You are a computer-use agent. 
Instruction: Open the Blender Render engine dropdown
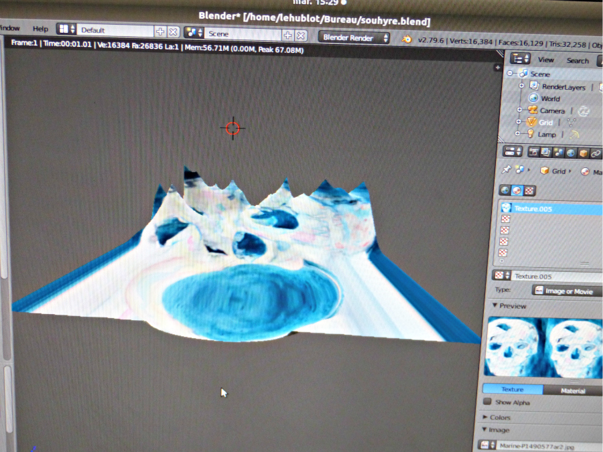pyautogui.click(x=354, y=37)
